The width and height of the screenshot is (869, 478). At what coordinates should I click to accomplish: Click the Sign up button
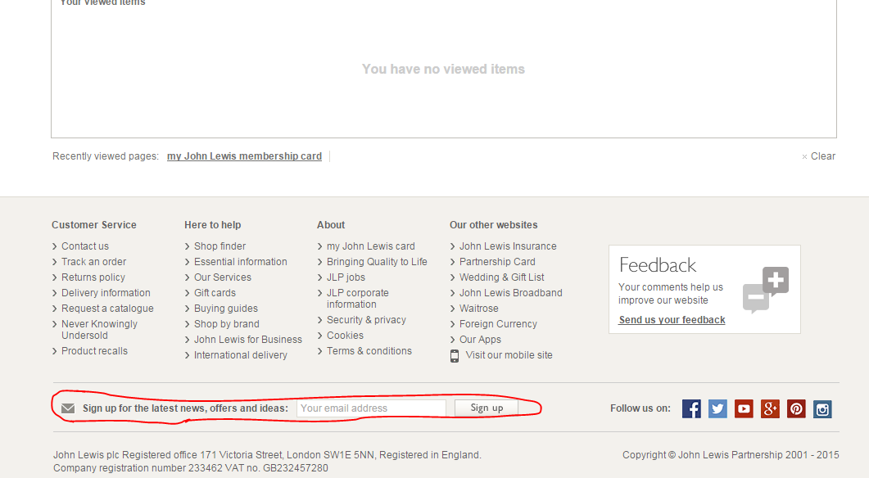click(487, 408)
